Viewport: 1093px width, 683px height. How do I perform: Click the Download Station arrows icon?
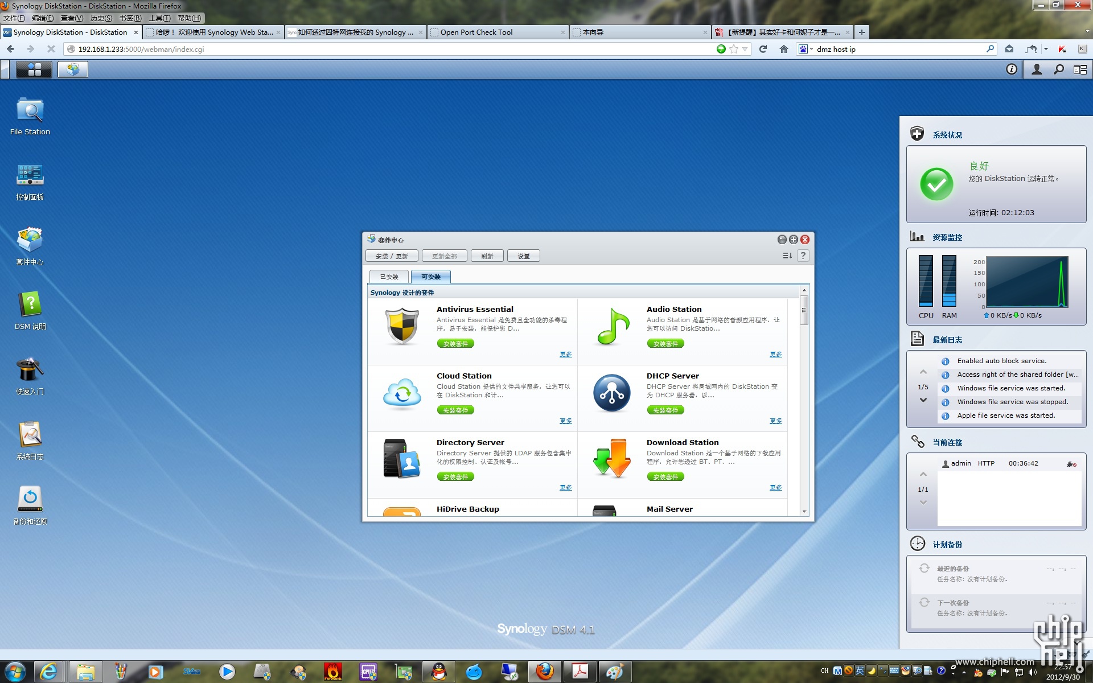click(612, 459)
